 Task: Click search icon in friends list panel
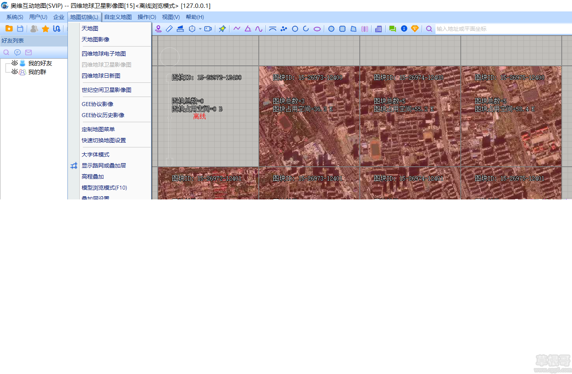pos(6,52)
